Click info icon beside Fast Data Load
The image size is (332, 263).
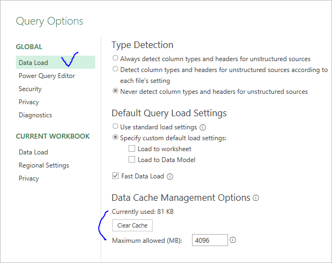coord(170,176)
